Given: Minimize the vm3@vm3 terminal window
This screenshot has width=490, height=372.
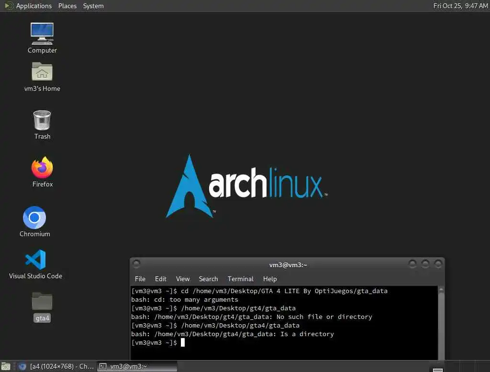Looking at the screenshot, I should point(412,264).
